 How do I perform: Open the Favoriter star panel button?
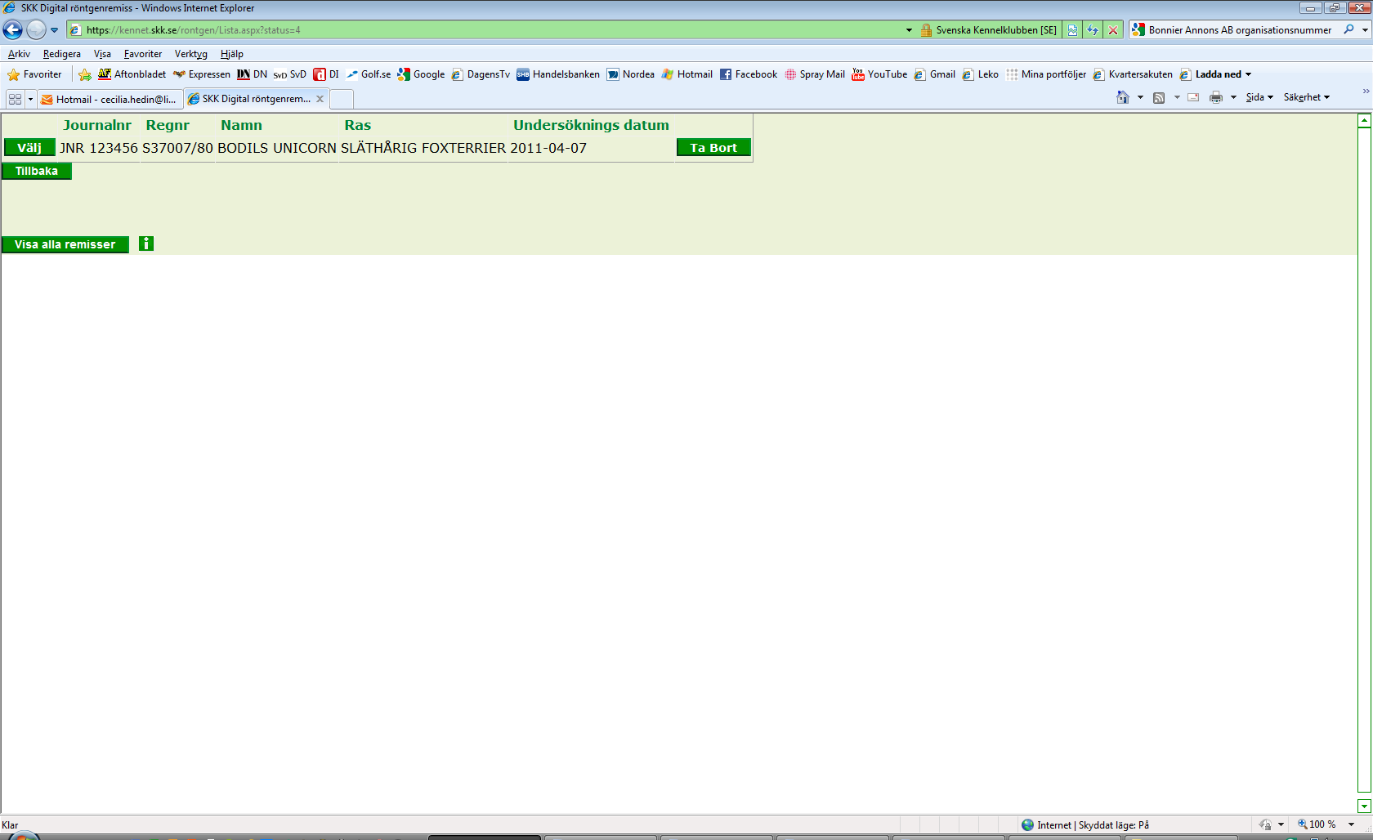[x=34, y=74]
